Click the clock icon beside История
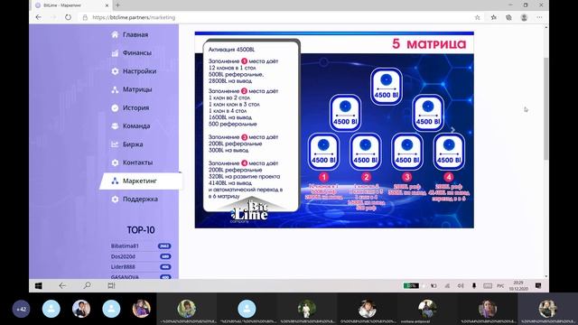The image size is (578, 325). click(115, 108)
